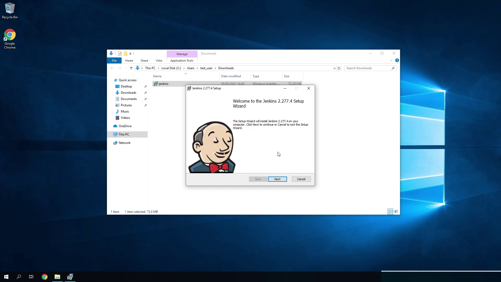Refresh the Downloads folder view
This screenshot has height=282, width=501.
(339, 68)
